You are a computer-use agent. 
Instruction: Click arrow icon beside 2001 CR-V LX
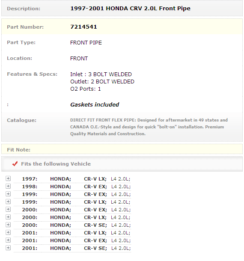point(8,232)
